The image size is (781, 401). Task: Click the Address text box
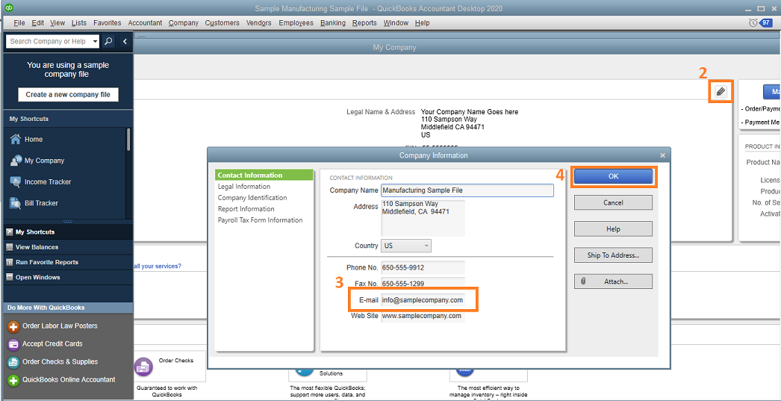(x=423, y=218)
